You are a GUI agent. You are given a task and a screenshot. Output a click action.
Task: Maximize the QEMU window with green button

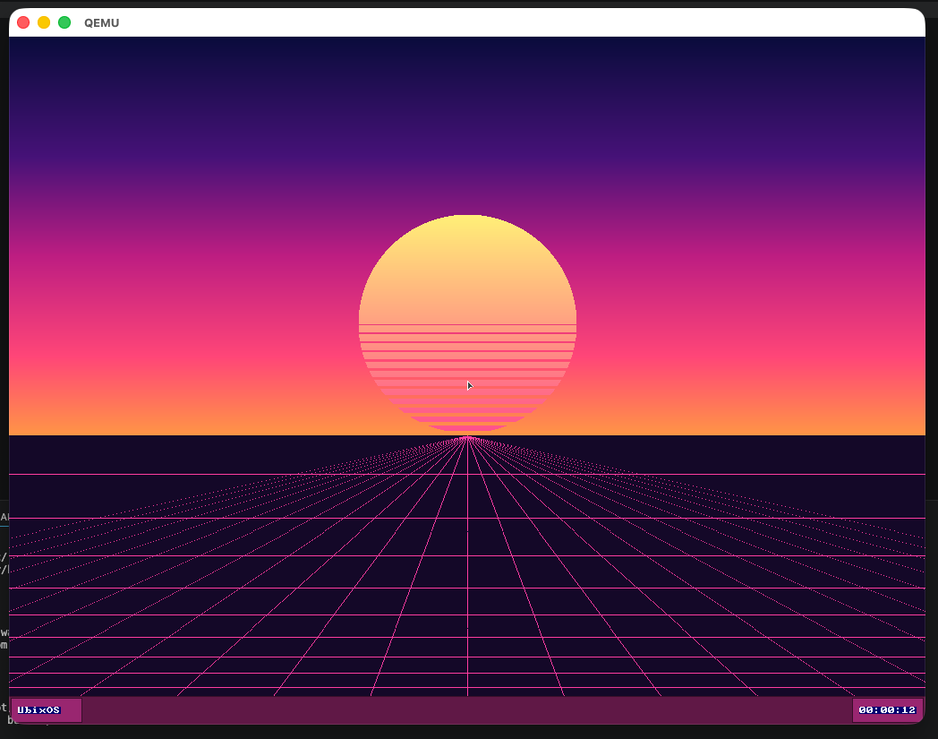coord(64,22)
